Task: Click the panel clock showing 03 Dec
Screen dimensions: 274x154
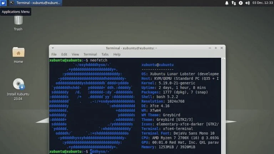Action: click(x=263, y=3)
